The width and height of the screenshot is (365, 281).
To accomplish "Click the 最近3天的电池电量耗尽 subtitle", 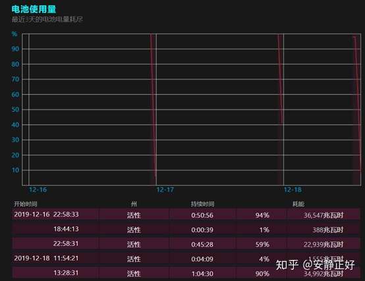I will point(47,19).
